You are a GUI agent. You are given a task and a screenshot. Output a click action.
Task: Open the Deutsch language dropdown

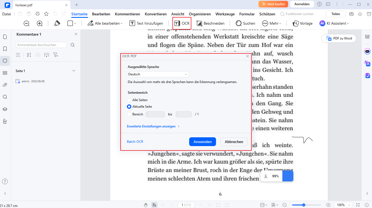[x=158, y=74]
